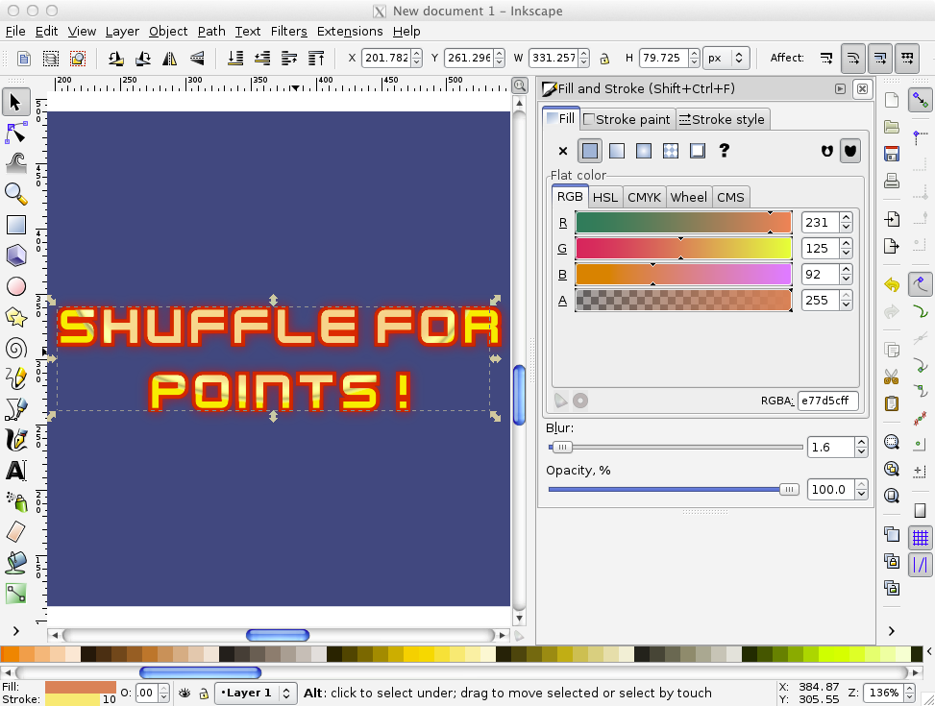The image size is (935, 706).
Task: Select the Text tool
Action: [15, 471]
